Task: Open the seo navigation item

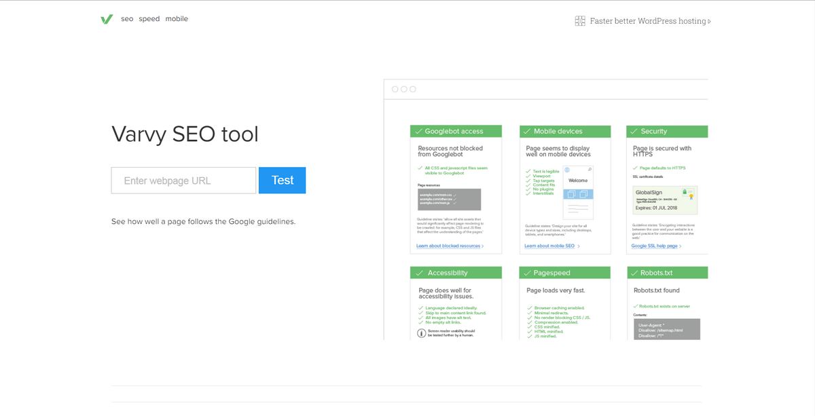Action: (x=127, y=19)
